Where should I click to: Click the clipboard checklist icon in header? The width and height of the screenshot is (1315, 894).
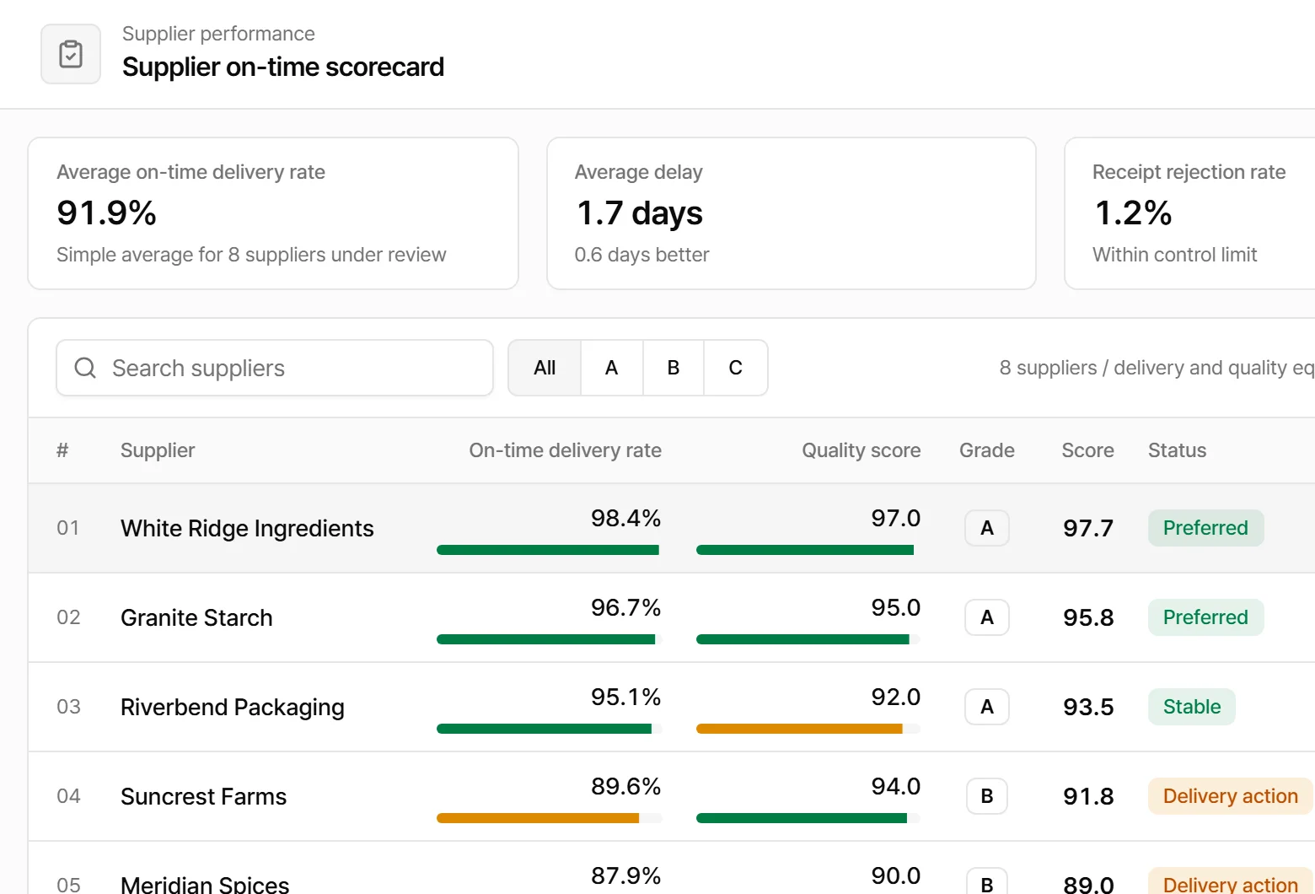pos(71,54)
